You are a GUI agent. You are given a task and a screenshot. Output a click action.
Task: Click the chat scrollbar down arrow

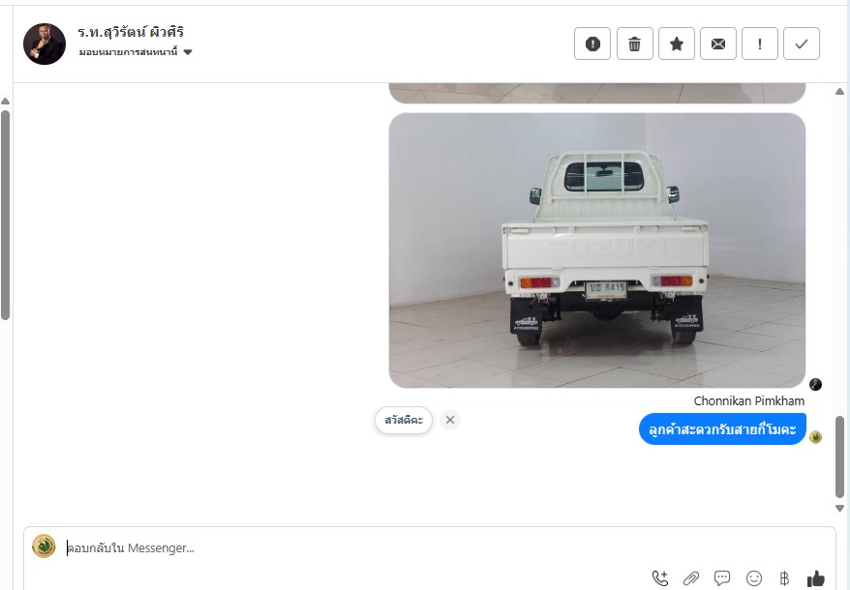pyautogui.click(x=839, y=508)
